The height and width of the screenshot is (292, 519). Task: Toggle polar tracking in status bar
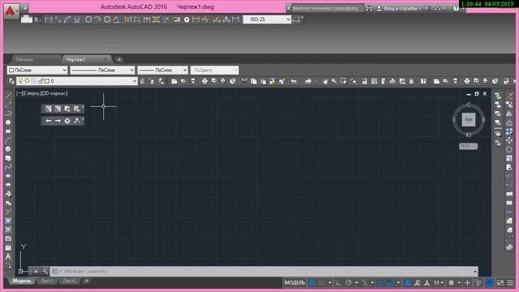coord(348,283)
